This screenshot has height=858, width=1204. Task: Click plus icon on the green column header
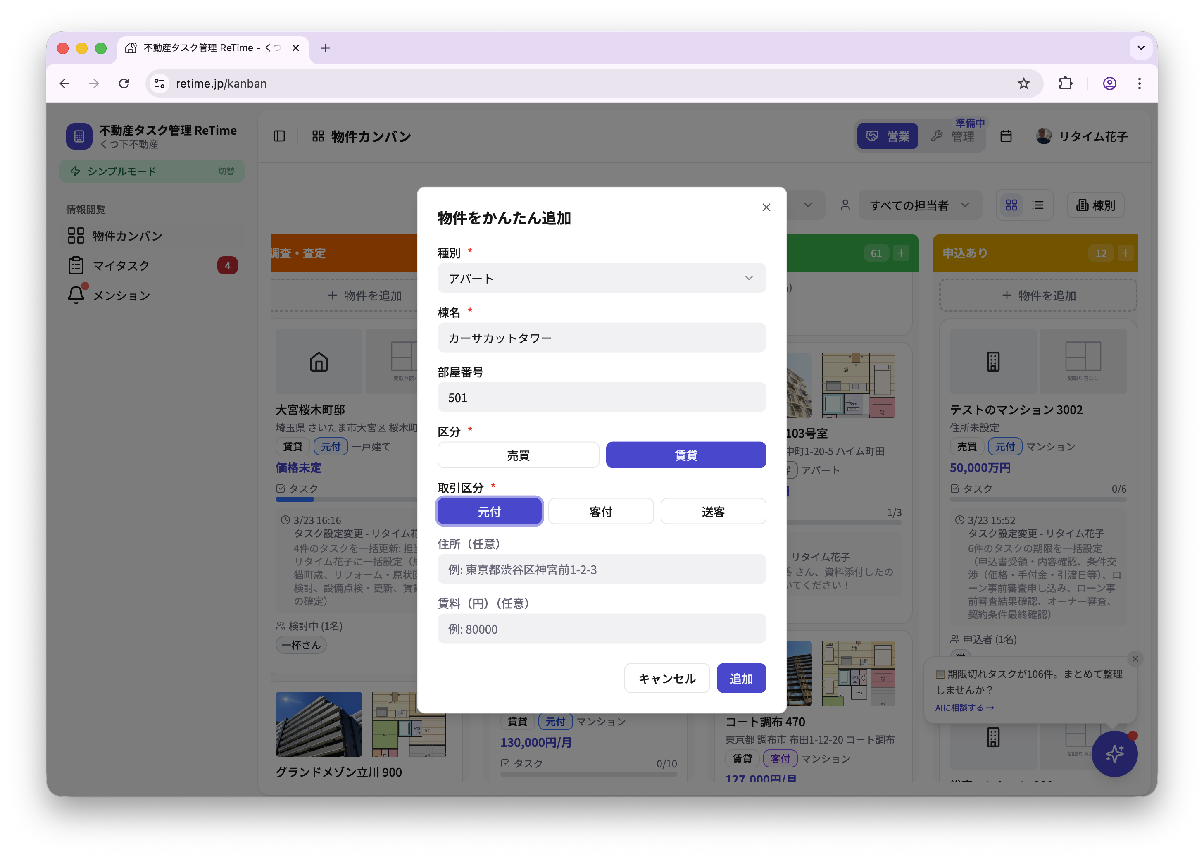901,253
